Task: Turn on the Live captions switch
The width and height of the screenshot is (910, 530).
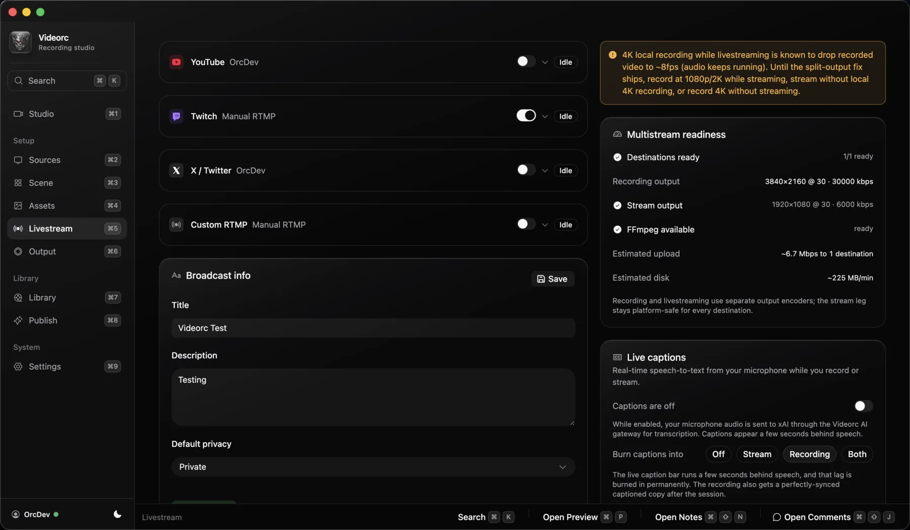Action: click(x=863, y=406)
